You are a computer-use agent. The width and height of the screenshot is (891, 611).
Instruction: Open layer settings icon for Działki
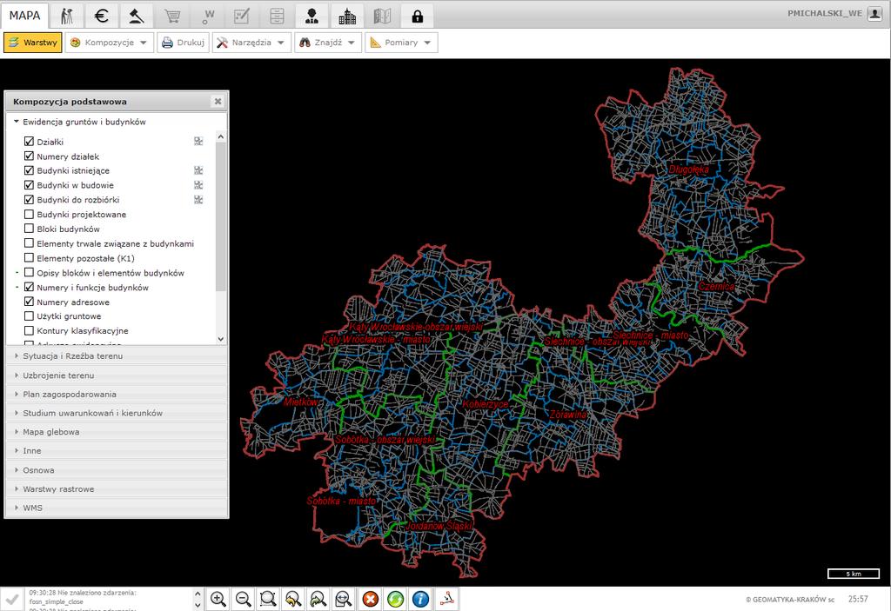tap(198, 142)
